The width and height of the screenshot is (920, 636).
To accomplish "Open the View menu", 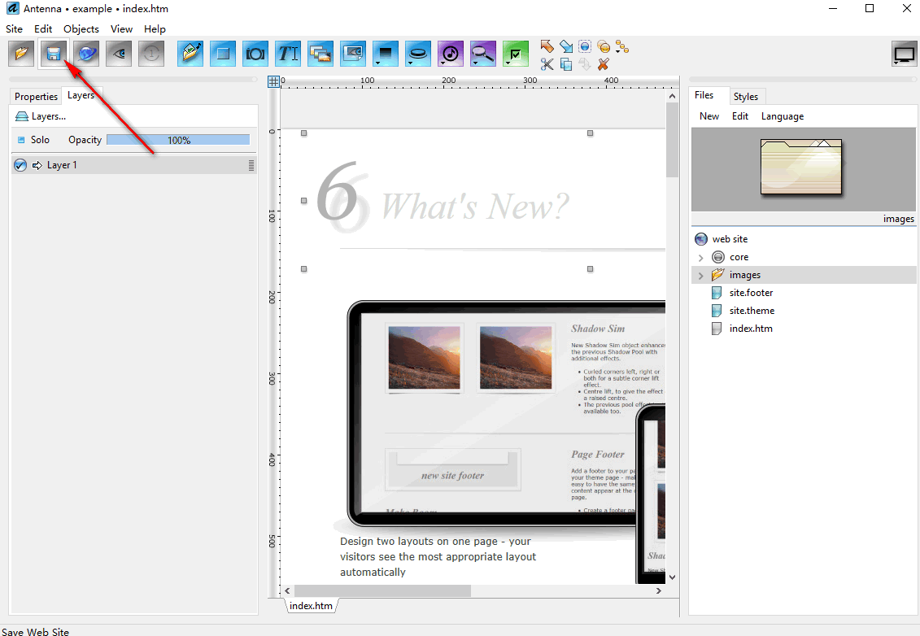I will click(x=121, y=28).
